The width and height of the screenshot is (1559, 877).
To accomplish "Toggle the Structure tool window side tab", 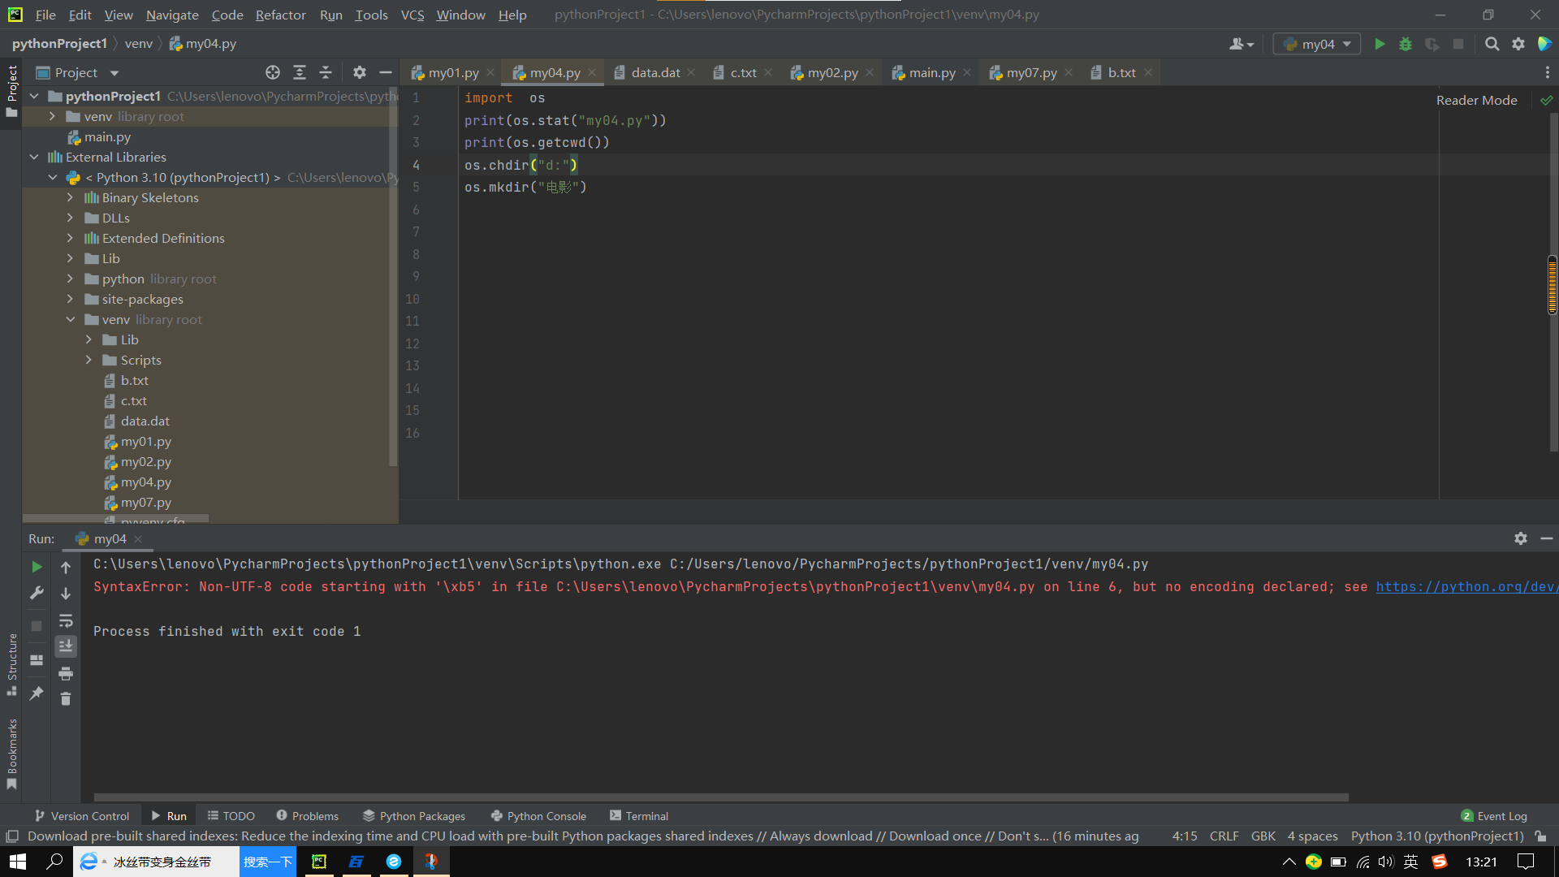I will tap(11, 663).
